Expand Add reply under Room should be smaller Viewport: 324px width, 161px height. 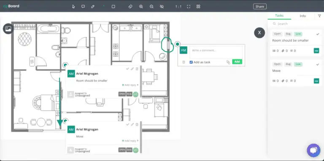130,85
